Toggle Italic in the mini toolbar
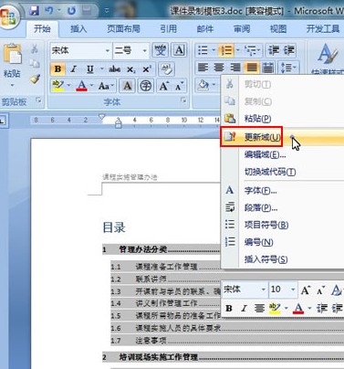Viewport: 344px width, 369px height. click(244, 309)
